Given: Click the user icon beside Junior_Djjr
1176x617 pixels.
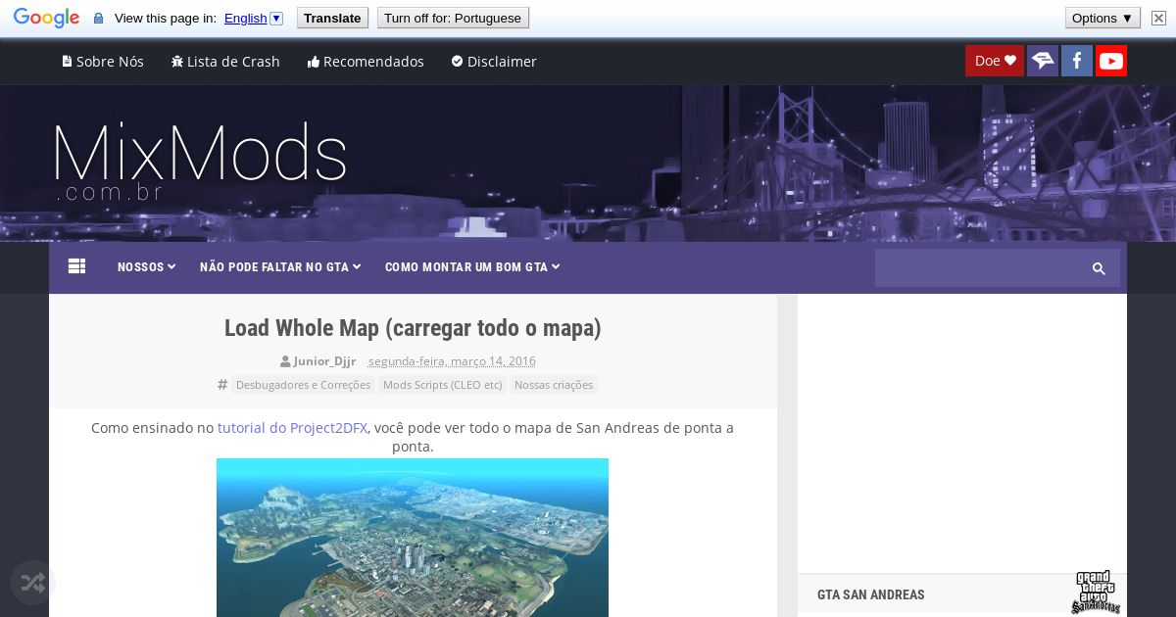Looking at the screenshot, I should pyautogui.click(x=285, y=361).
